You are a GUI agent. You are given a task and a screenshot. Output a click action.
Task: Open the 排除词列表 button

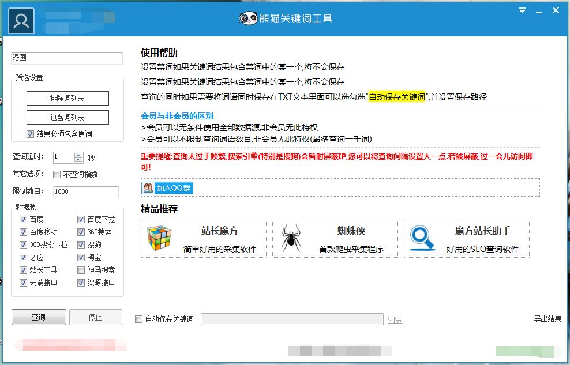(x=67, y=99)
